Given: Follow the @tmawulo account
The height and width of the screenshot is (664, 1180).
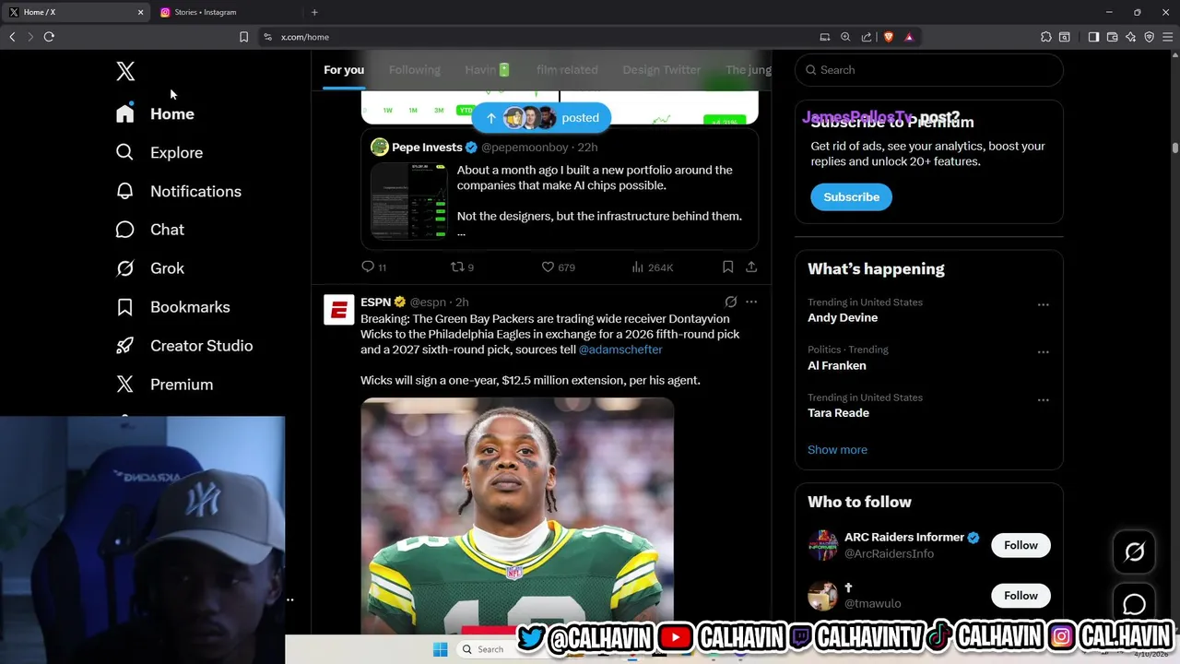Looking at the screenshot, I should click(1021, 596).
